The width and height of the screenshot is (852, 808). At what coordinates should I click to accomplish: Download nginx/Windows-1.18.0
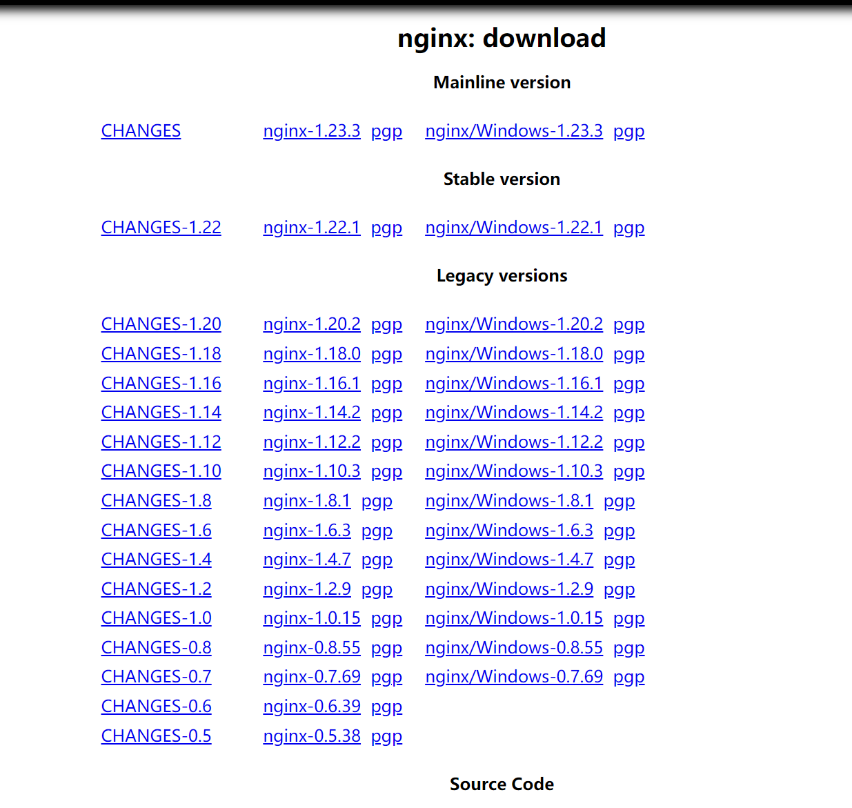514,354
